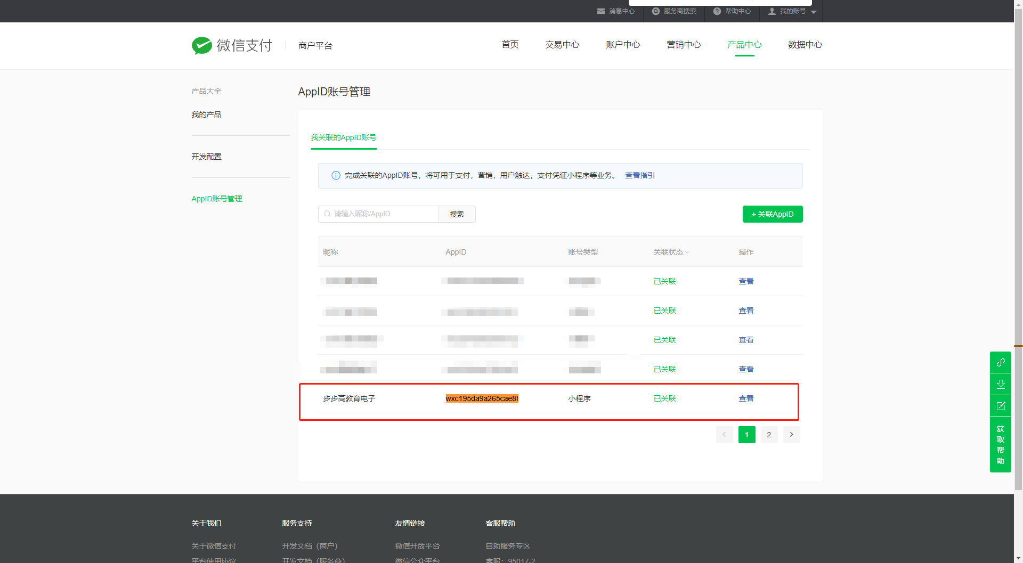This screenshot has height=563, width=1023.
Task: Click the nickname 步步高教育电子
Action: click(349, 398)
